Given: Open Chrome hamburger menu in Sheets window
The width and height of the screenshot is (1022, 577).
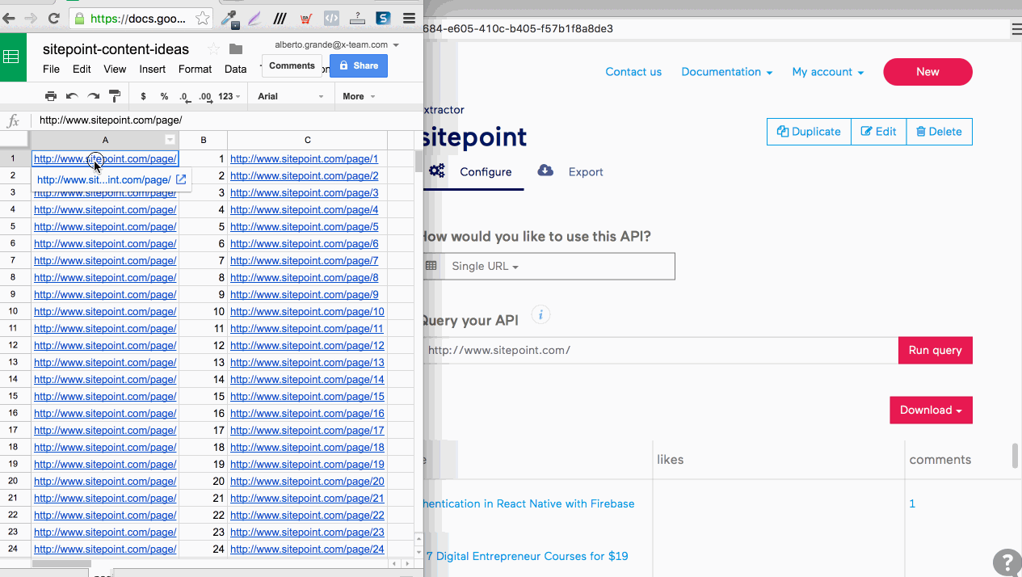Looking at the screenshot, I should pyautogui.click(x=410, y=18).
